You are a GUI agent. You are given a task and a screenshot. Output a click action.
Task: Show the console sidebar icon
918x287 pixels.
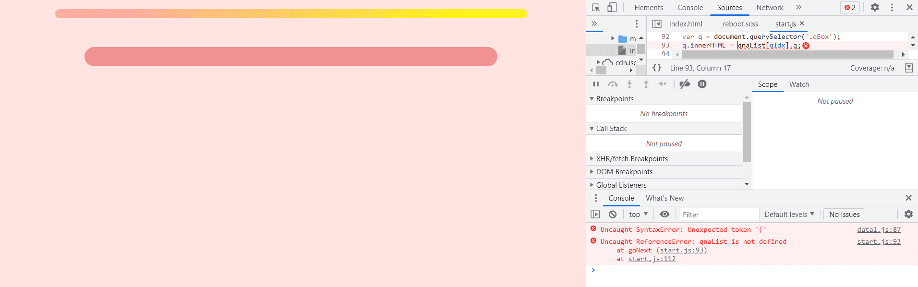595,215
